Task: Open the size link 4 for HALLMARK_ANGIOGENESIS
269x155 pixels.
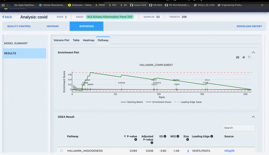Action: click(x=188, y=151)
